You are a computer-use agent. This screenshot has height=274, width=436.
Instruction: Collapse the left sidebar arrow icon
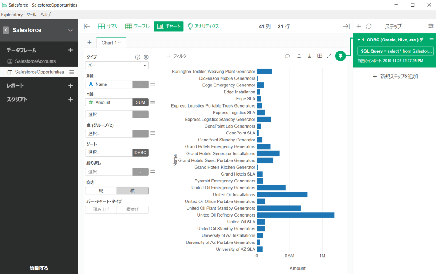[87, 26]
